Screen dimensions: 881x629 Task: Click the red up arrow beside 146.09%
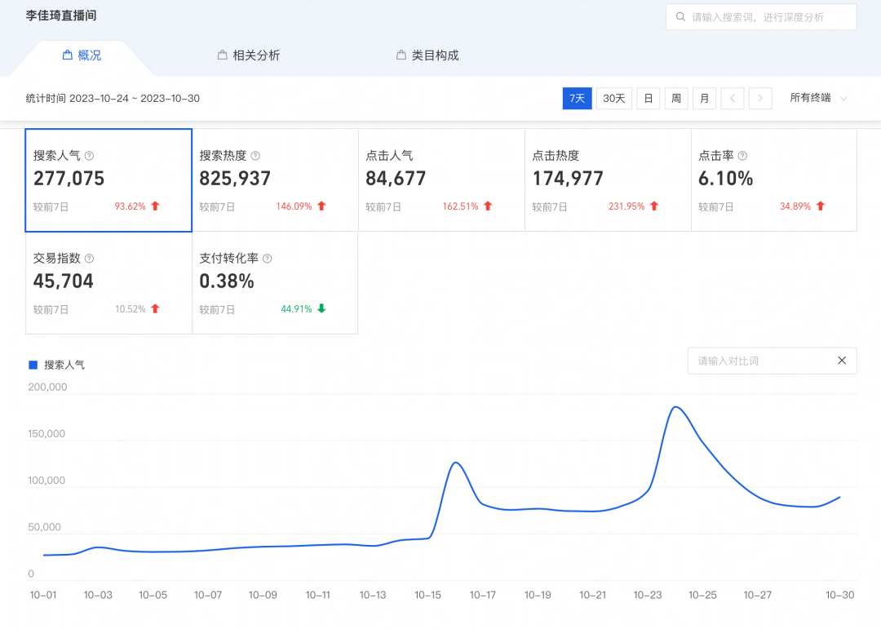pos(321,206)
